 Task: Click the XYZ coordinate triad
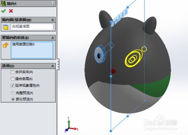click(x=71, y=125)
